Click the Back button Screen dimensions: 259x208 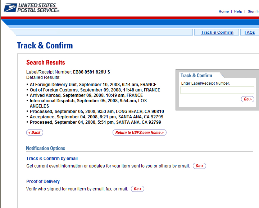pos(35,132)
